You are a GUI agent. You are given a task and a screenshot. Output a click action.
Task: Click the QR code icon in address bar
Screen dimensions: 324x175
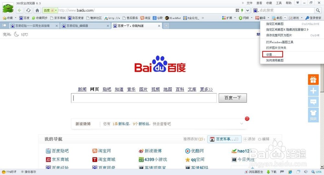[x=237, y=10]
